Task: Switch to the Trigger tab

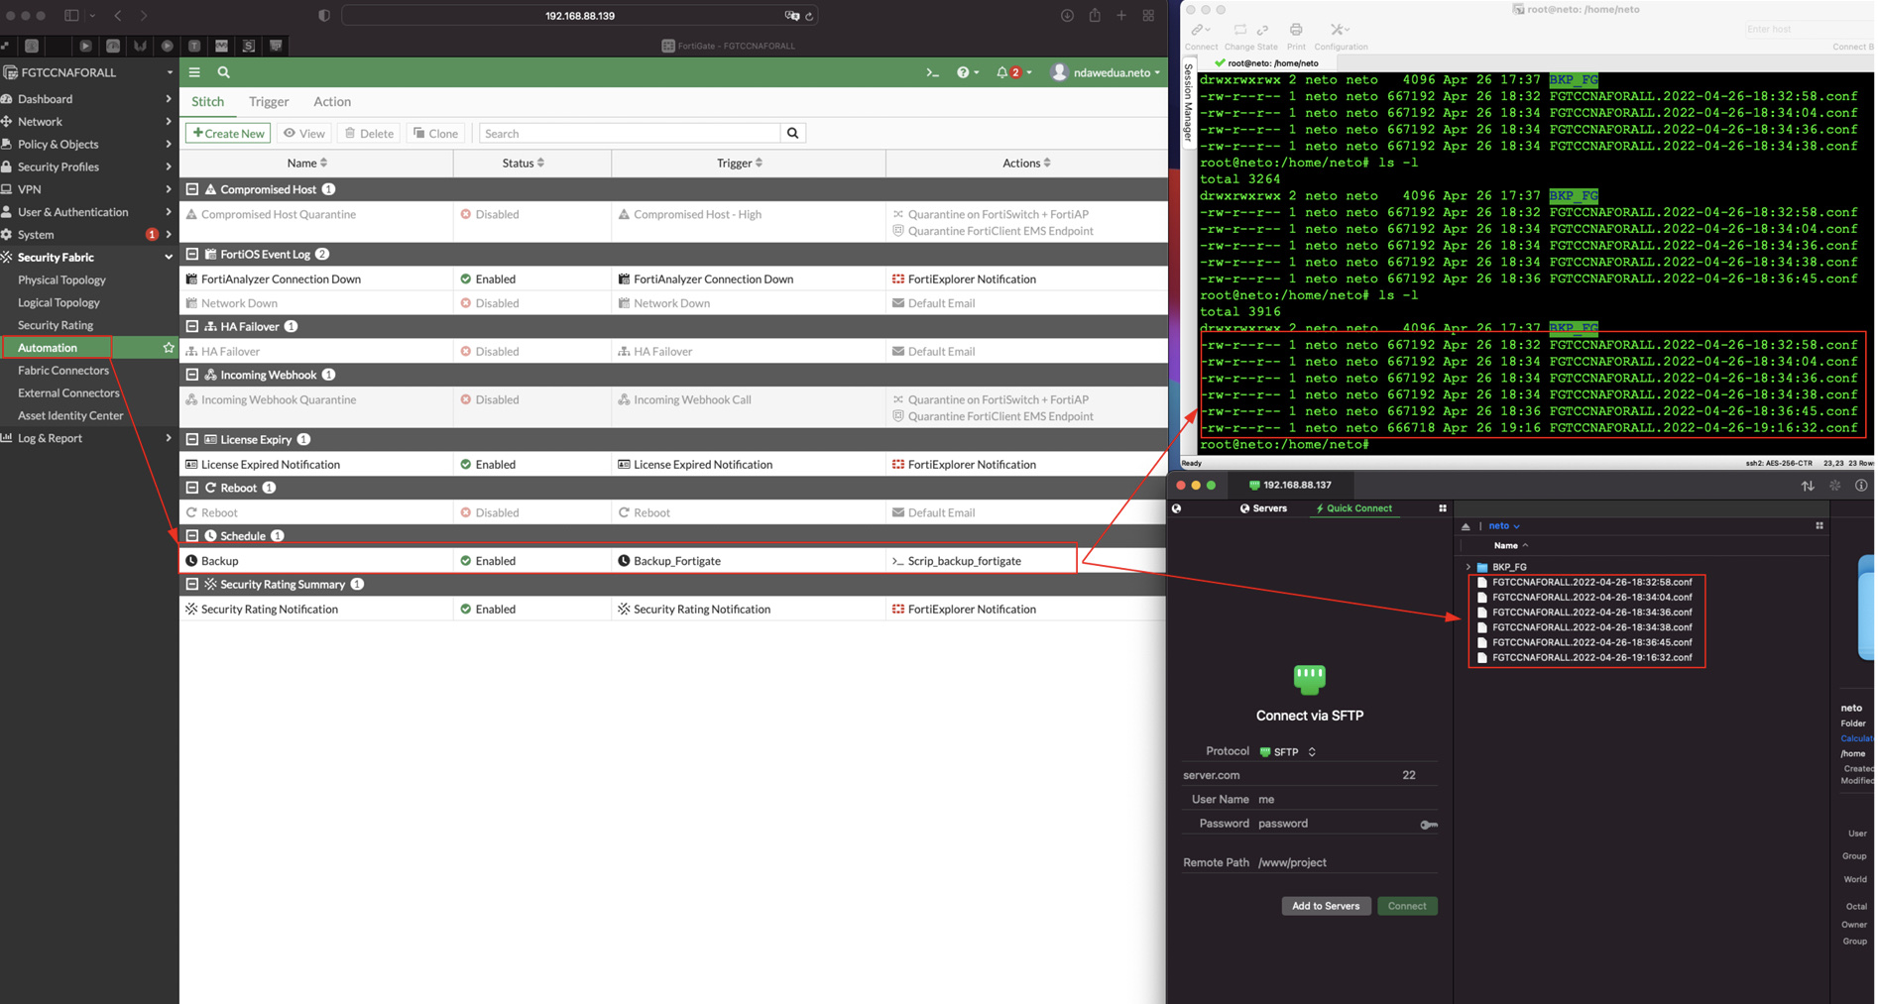Action: [269, 101]
